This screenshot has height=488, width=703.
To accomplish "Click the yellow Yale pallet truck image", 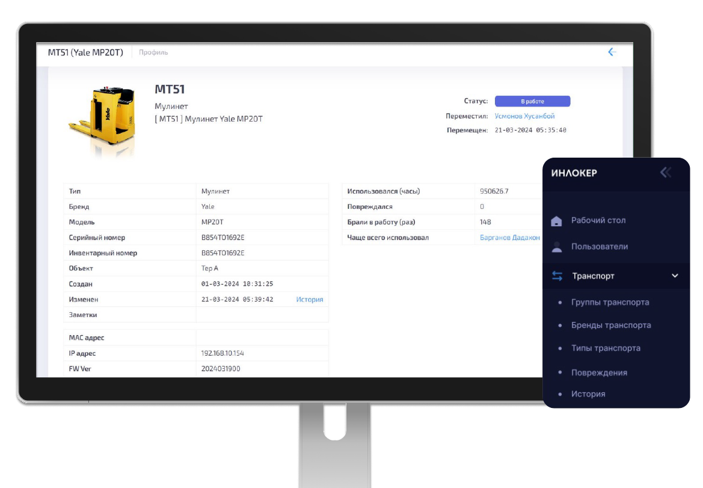I will point(103,121).
